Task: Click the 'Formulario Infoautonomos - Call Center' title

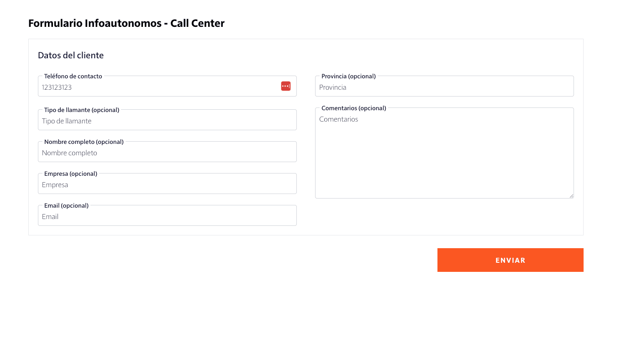Action: click(126, 23)
